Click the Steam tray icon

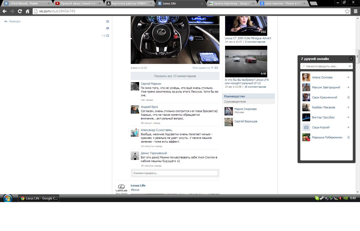[x=322, y=198]
